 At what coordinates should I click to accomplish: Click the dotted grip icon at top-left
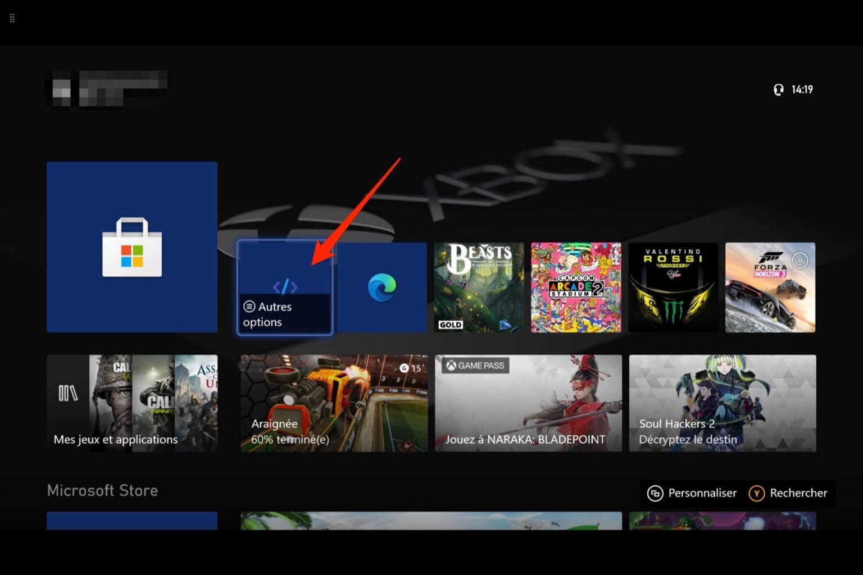pyautogui.click(x=12, y=18)
